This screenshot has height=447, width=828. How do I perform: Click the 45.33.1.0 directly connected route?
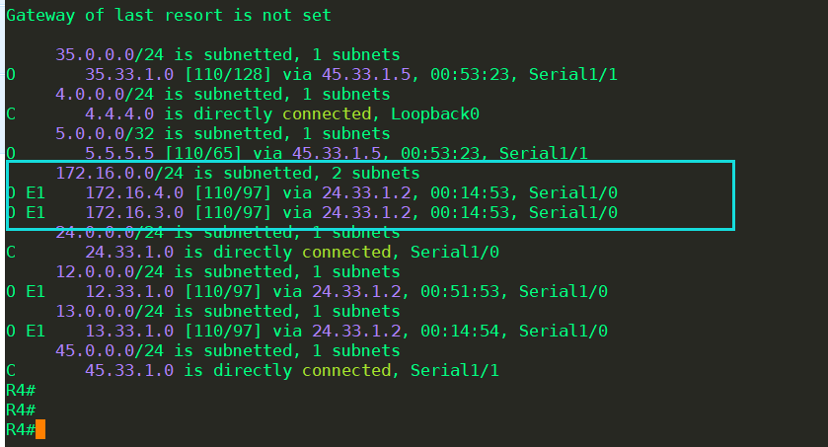(x=129, y=370)
